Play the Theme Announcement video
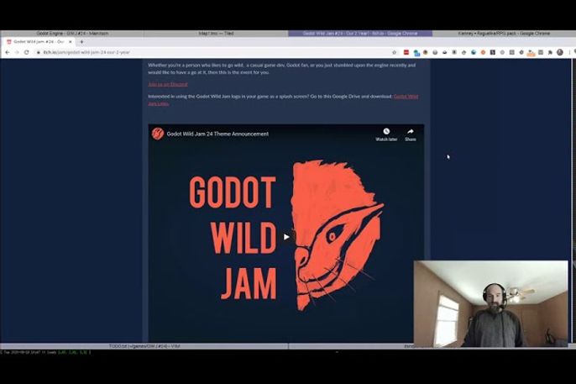The image size is (576, 384). [x=286, y=237]
